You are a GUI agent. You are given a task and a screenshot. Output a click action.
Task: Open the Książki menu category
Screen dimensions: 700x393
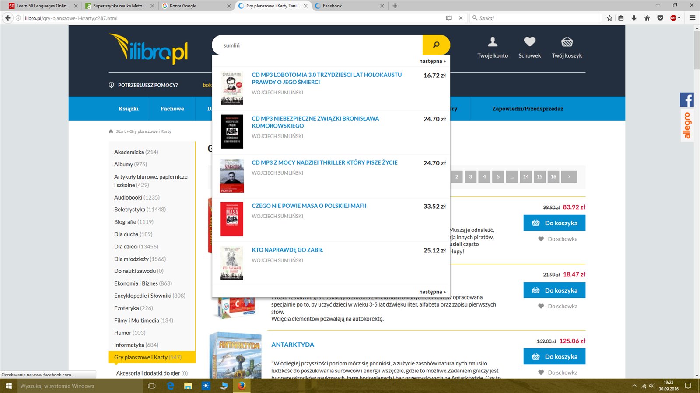[x=128, y=109]
